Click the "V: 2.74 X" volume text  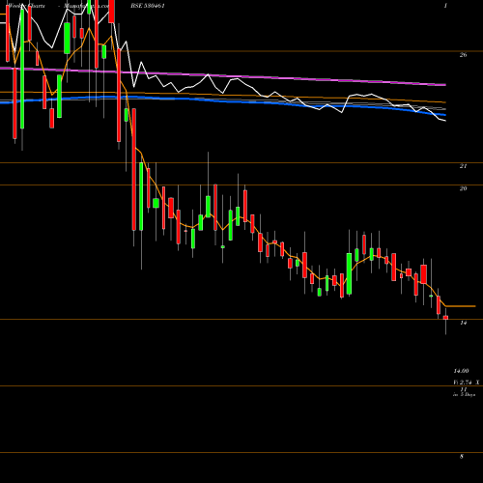(x=467, y=383)
